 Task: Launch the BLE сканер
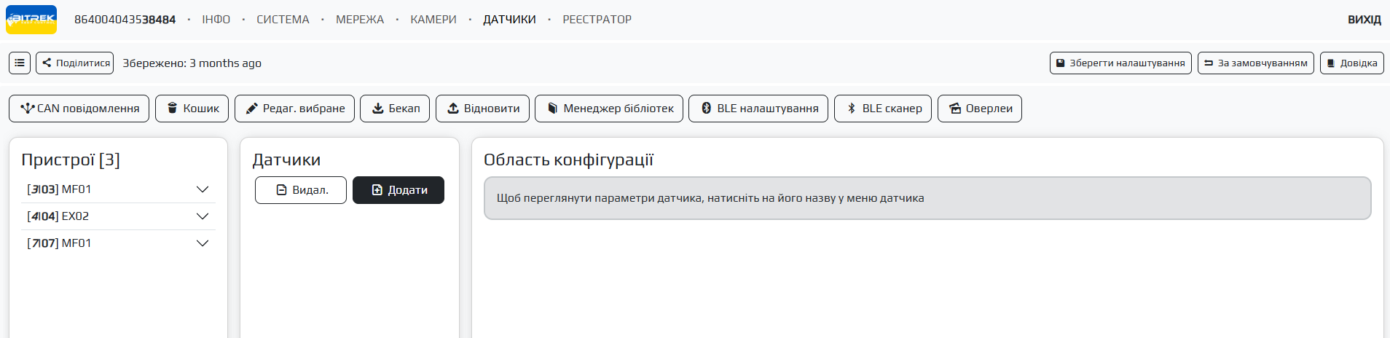pos(883,109)
